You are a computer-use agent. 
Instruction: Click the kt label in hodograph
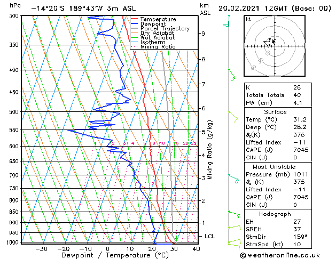point(248,19)
